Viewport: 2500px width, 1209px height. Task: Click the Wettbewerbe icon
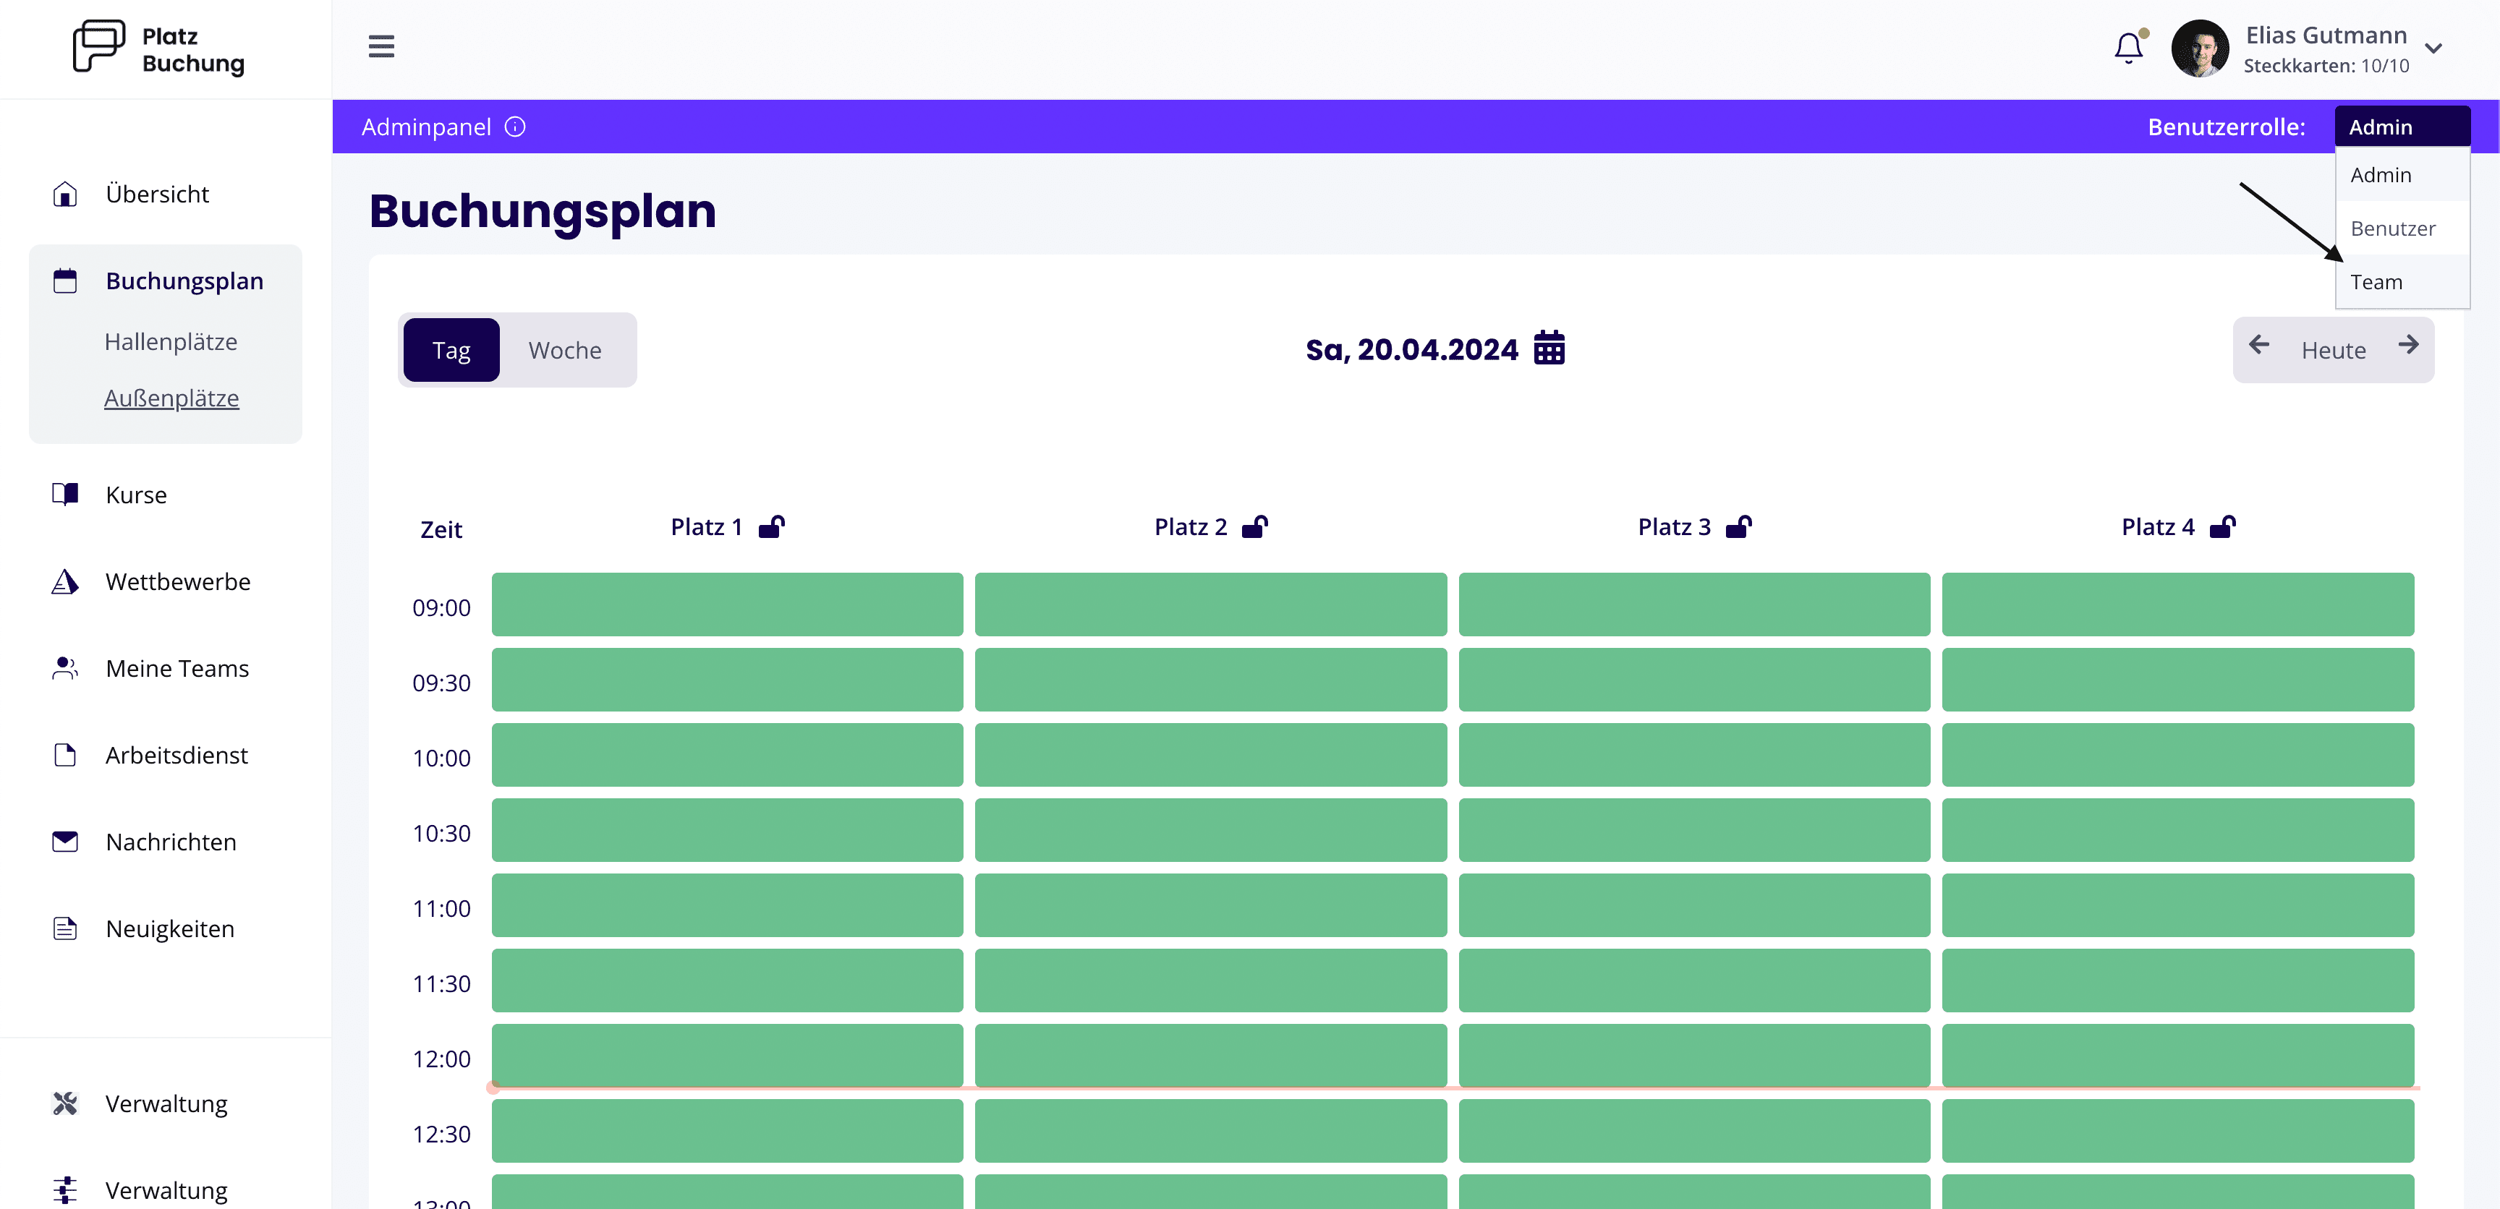pos(65,581)
